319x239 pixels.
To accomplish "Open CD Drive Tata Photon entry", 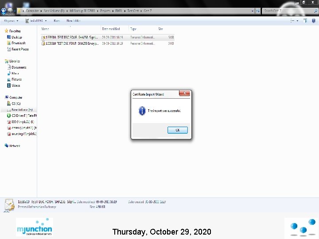I will (24, 116).
